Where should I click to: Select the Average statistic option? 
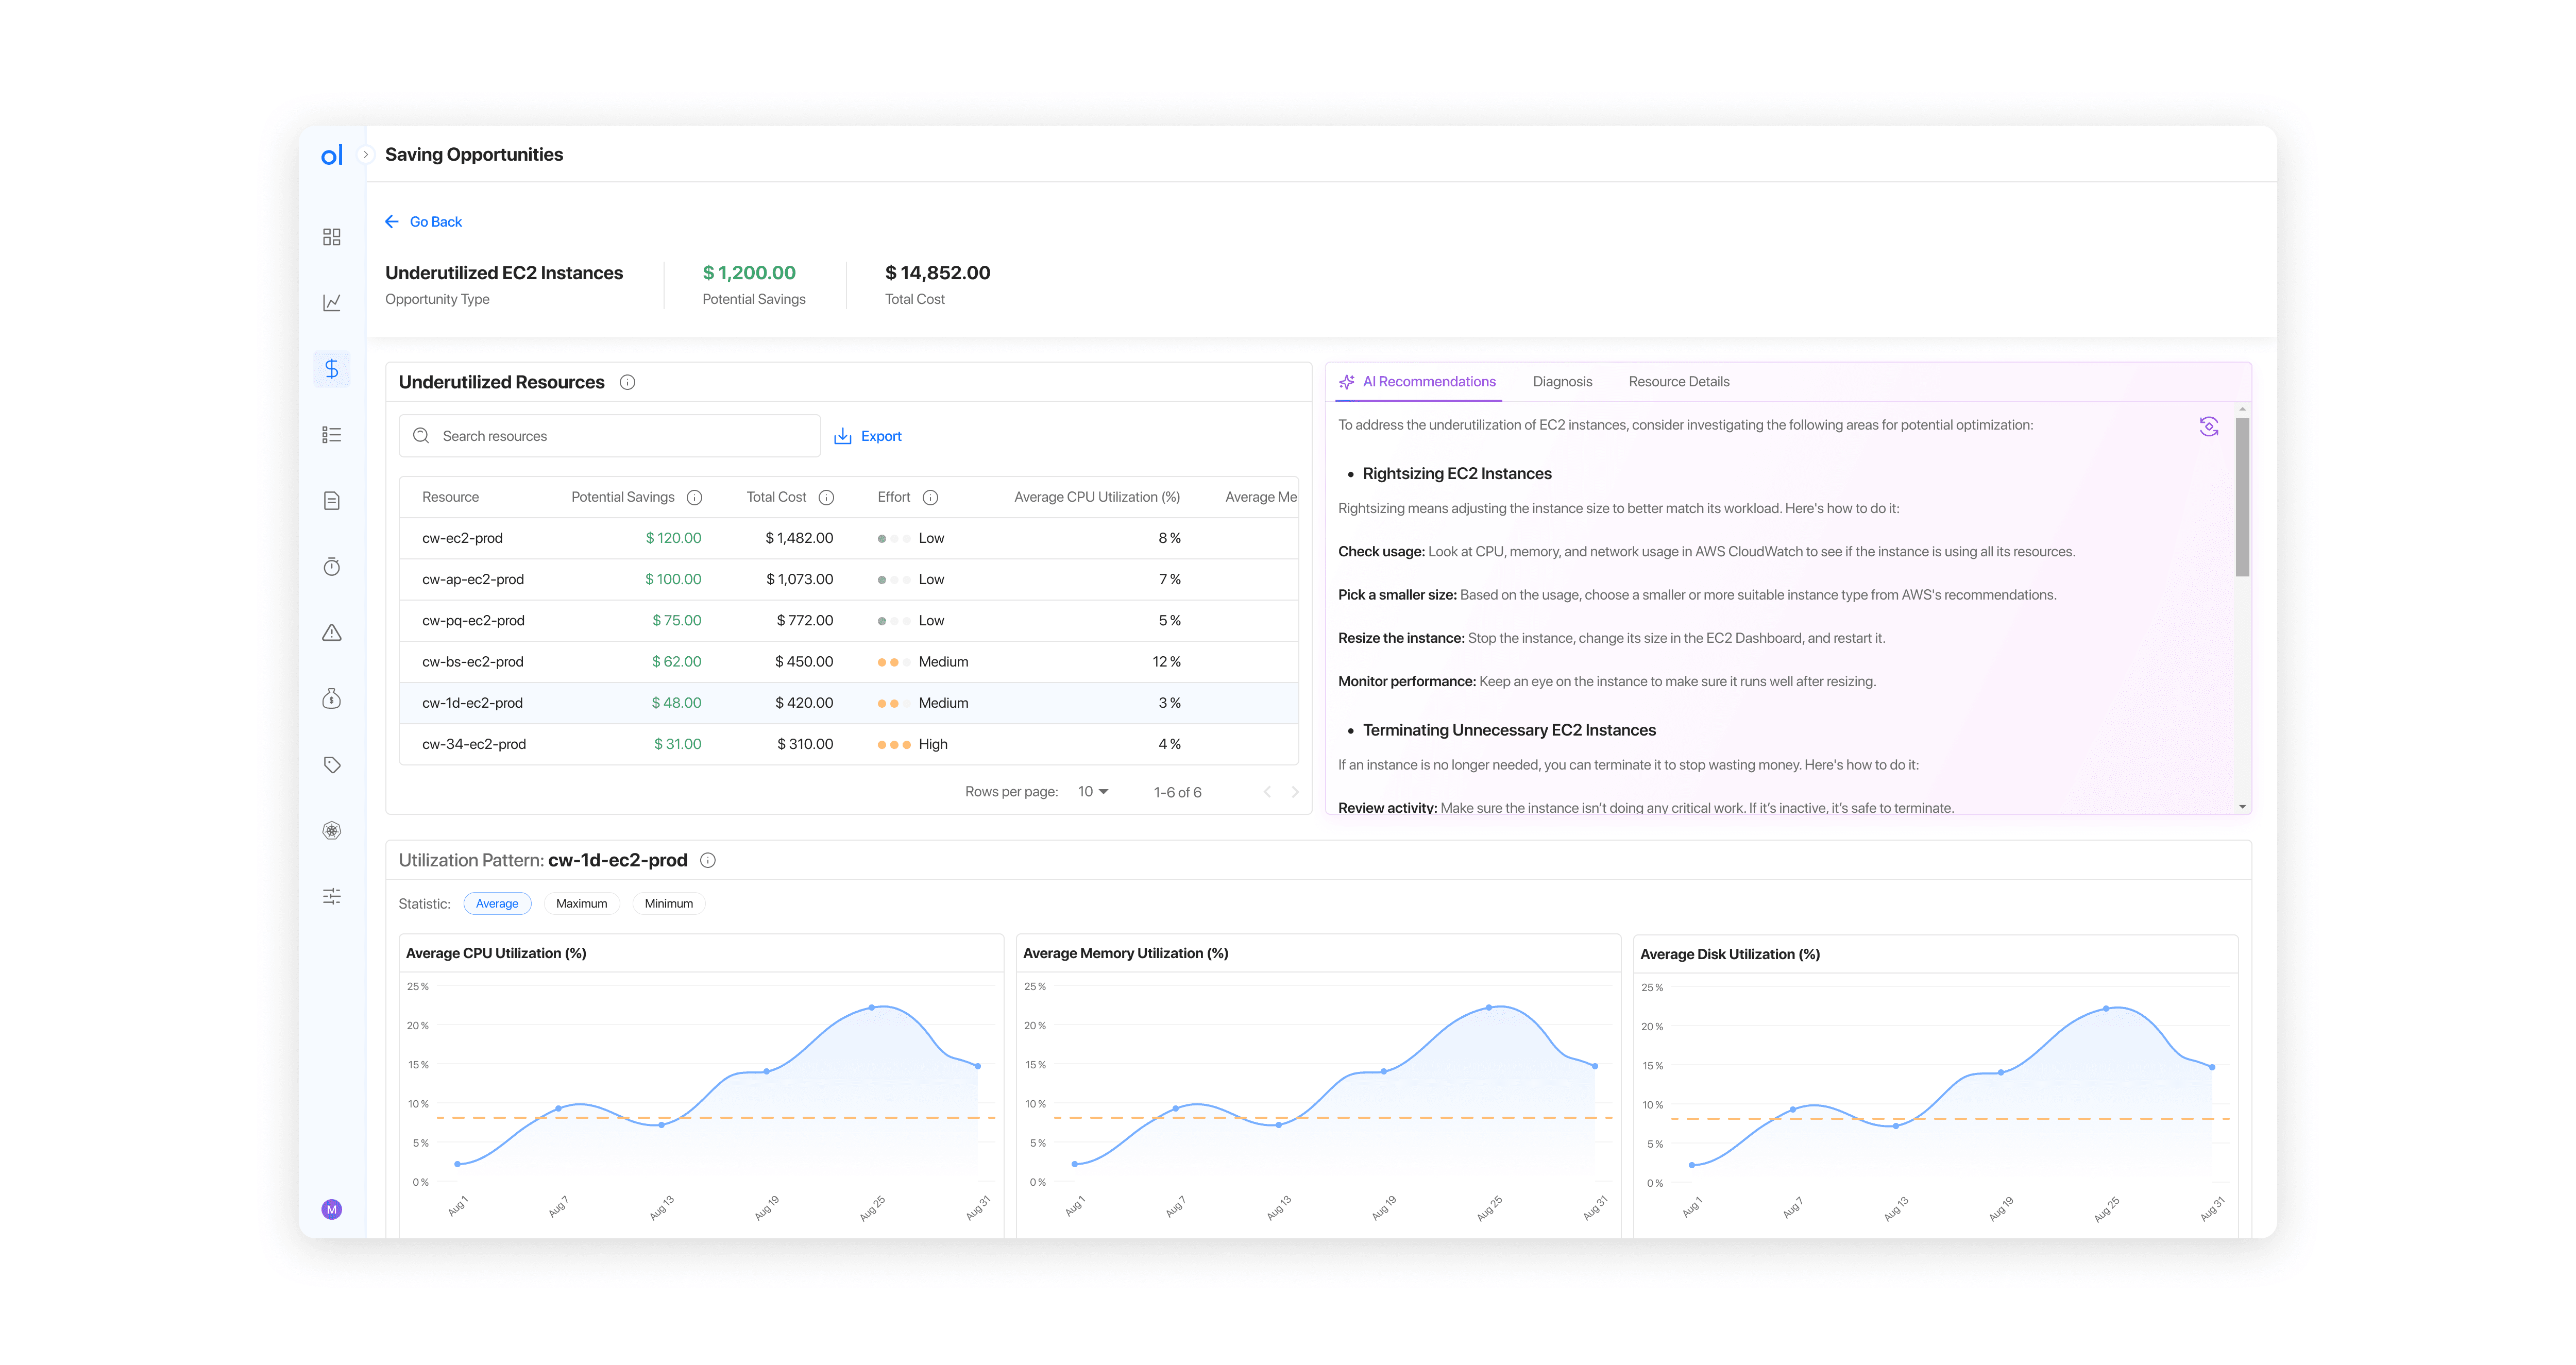coord(497,904)
